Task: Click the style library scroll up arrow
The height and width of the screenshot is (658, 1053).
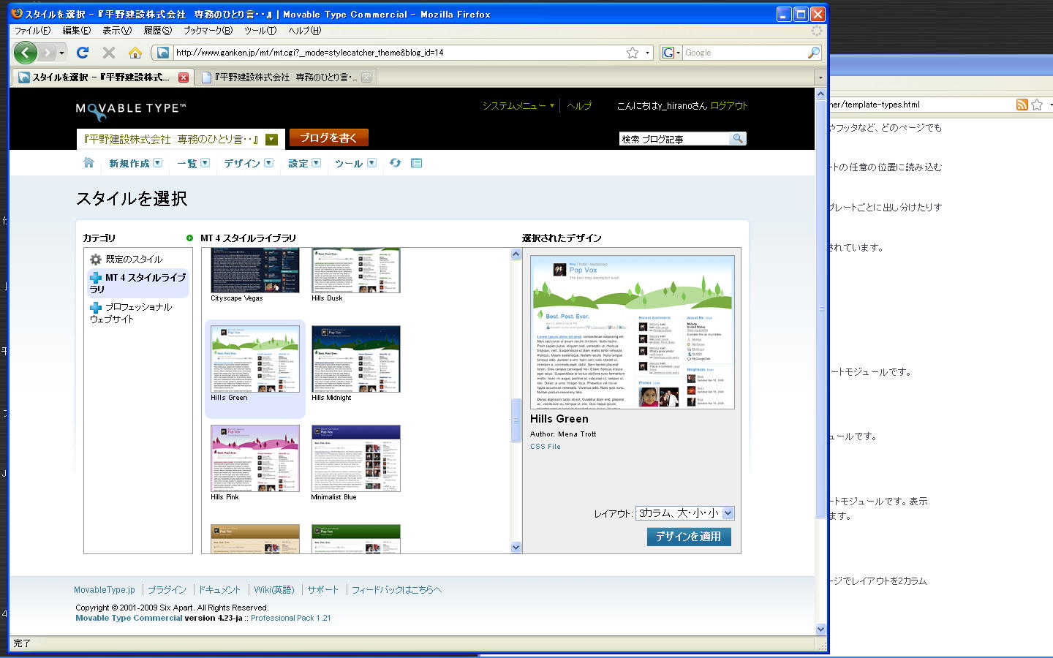Action: 516,254
